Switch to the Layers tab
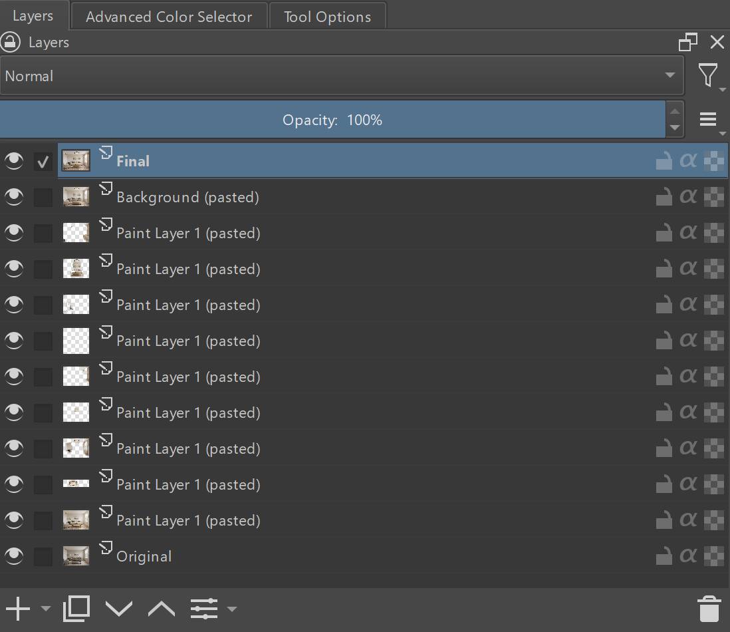Screen dimensions: 730x632 click(33, 16)
